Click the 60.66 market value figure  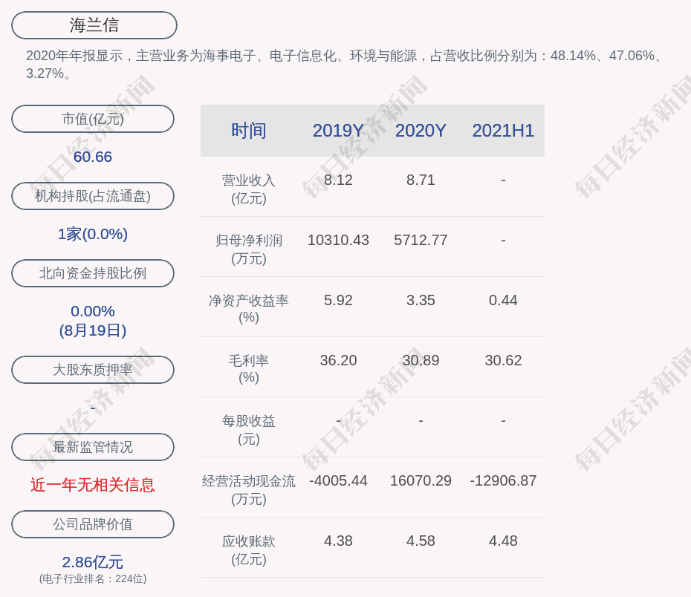93,157
